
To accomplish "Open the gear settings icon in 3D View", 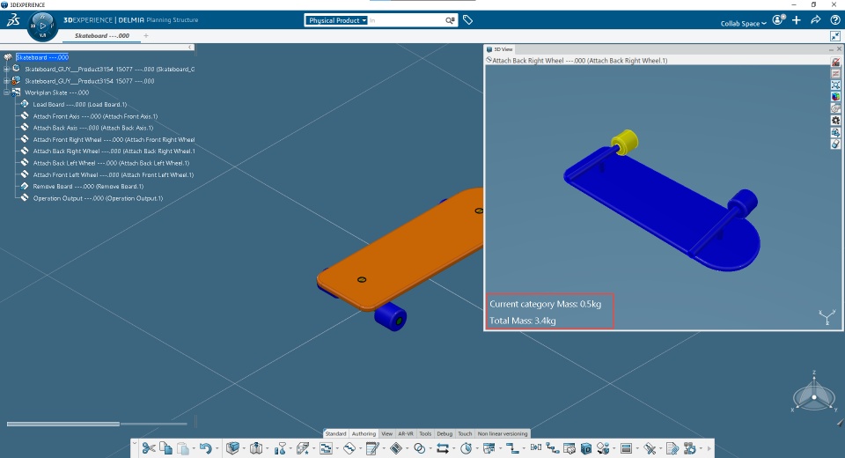I will (835, 121).
